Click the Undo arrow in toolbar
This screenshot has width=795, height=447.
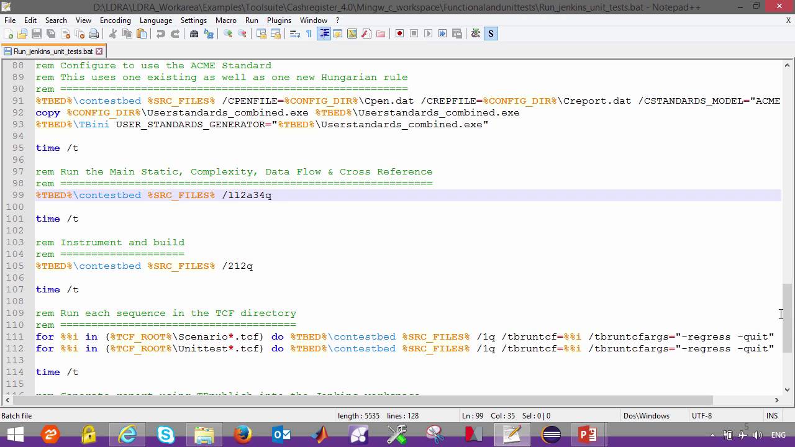click(x=161, y=34)
